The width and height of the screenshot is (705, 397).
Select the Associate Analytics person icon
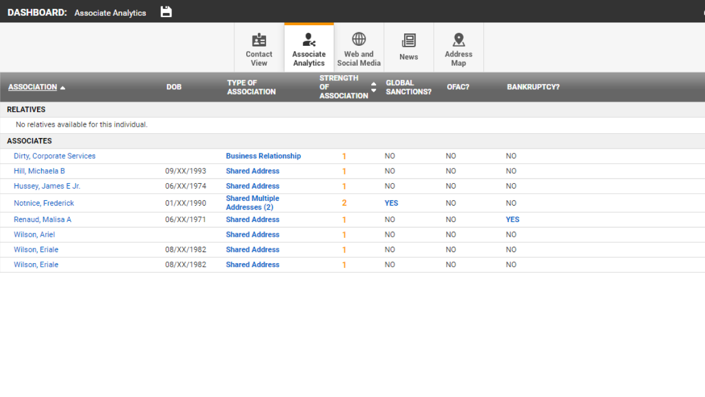coord(308,40)
